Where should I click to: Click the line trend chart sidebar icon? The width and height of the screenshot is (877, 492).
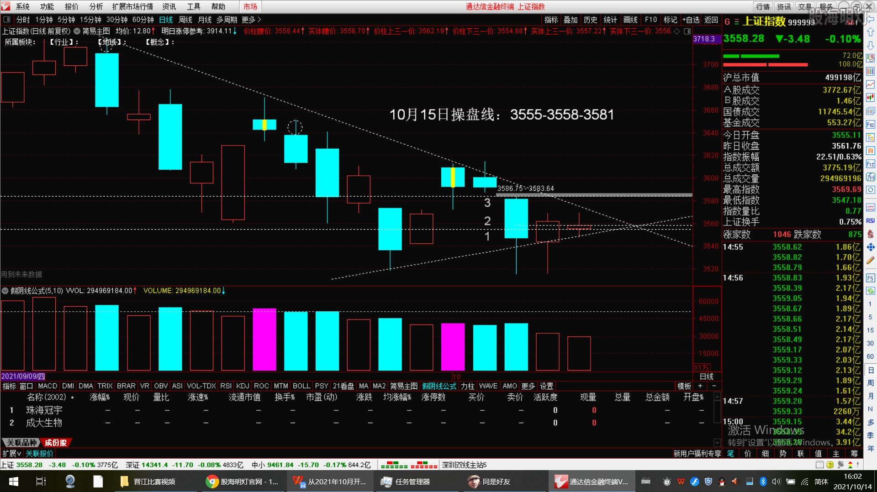pyautogui.click(x=870, y=84)
